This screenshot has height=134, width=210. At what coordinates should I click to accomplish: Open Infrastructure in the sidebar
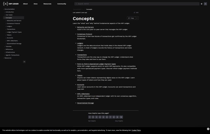tap(10, 52)
